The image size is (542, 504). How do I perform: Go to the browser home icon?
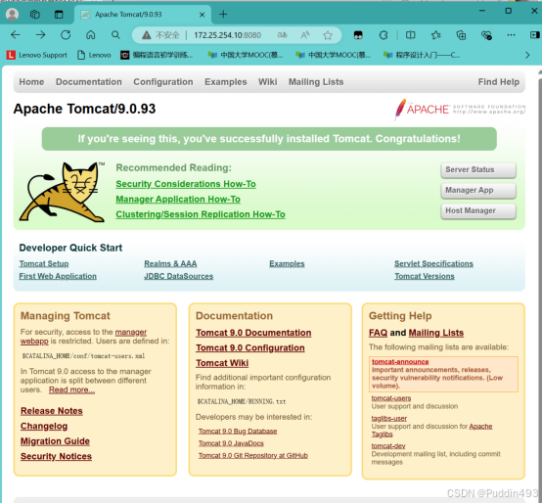coord(91,35)
